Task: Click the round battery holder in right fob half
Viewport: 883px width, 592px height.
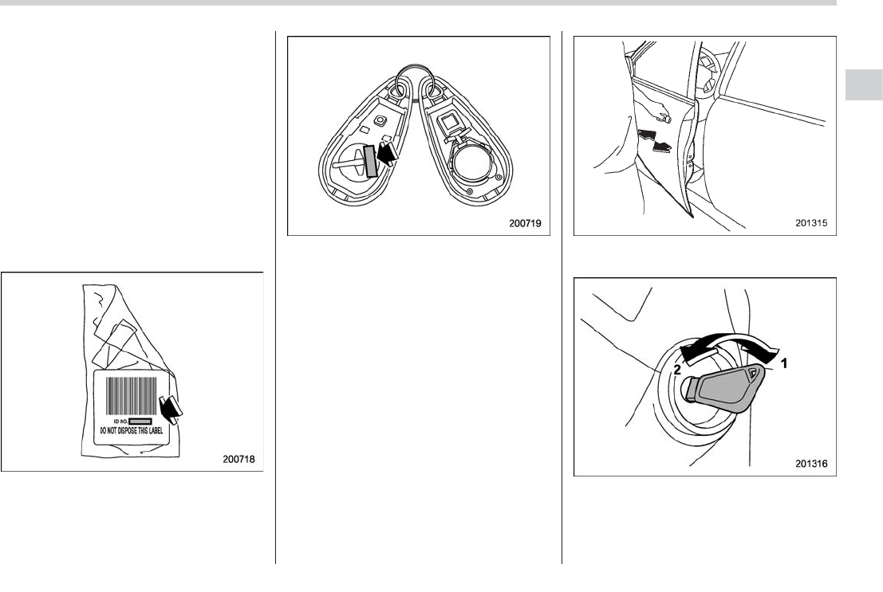Action: click(474, 163)
